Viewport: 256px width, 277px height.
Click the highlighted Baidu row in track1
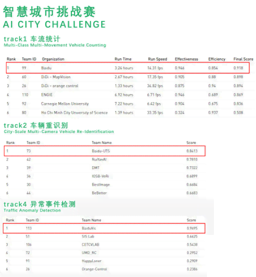[x=128, y=68]
